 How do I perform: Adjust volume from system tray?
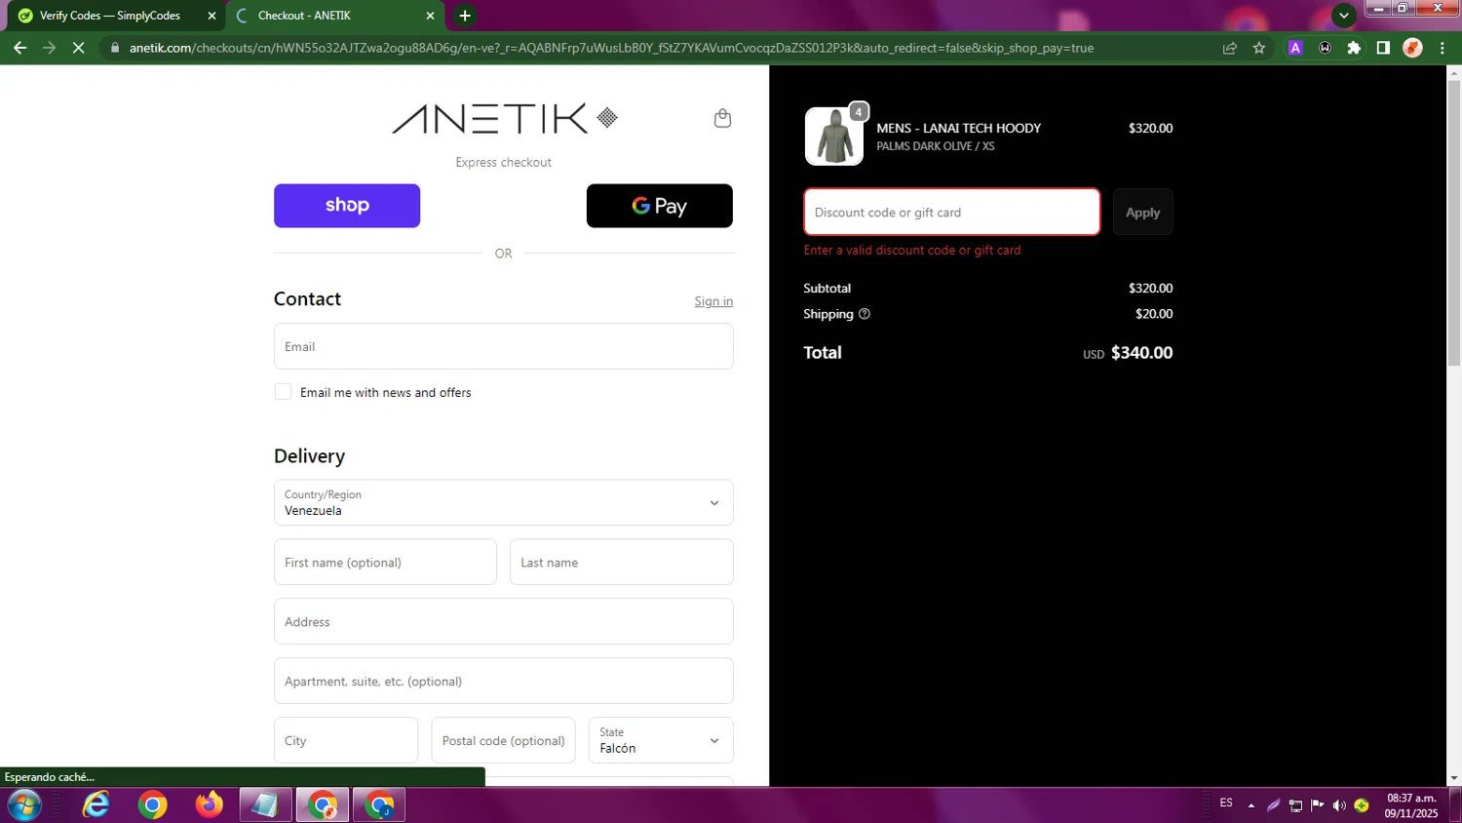1339,805
